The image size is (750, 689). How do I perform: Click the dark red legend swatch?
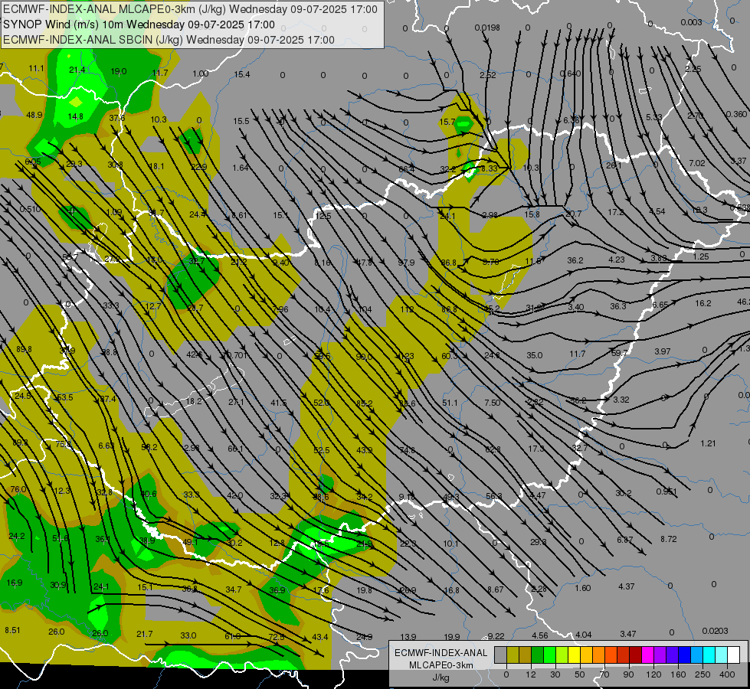[636, 655]
